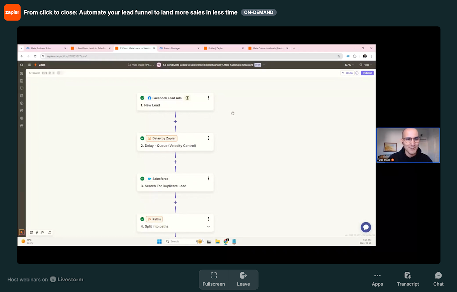Open options menu for Facebook Lead Ads step
The image size is (457, 292).
click(208, 98)
